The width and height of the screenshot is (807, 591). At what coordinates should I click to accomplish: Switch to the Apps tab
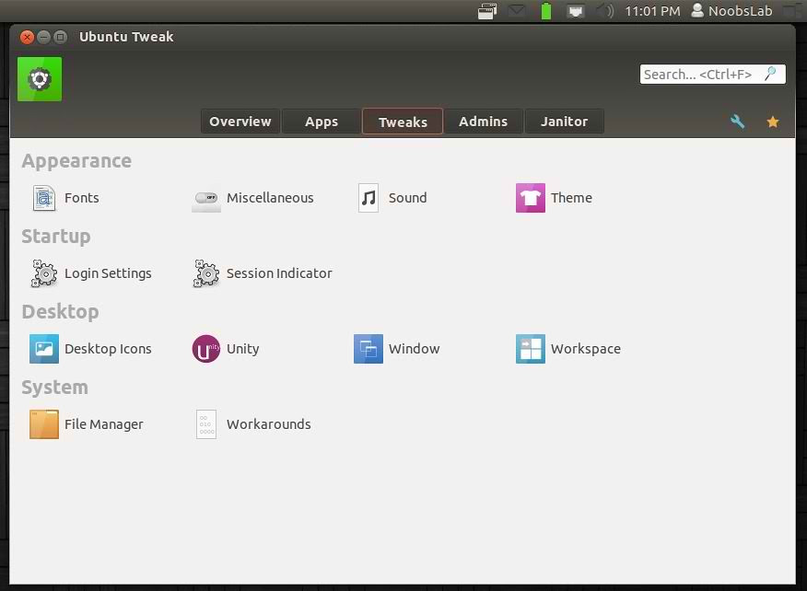[x=322, y=122]
